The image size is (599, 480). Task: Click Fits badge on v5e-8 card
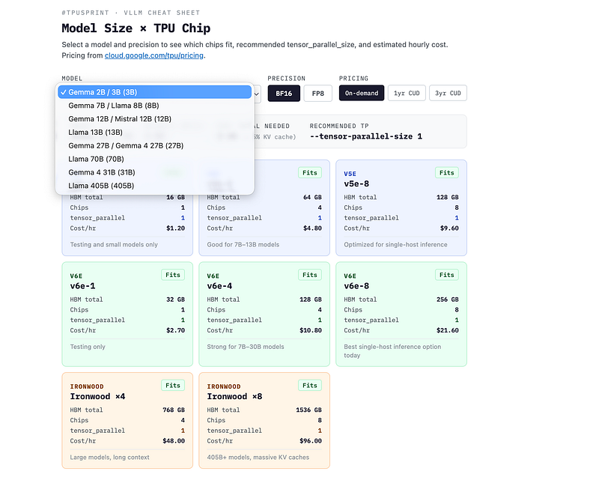446,173
